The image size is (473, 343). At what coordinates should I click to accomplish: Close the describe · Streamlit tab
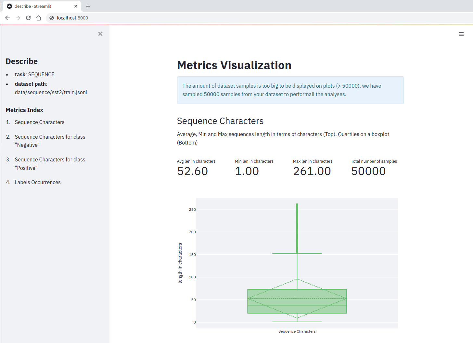(x=76, y=6)
